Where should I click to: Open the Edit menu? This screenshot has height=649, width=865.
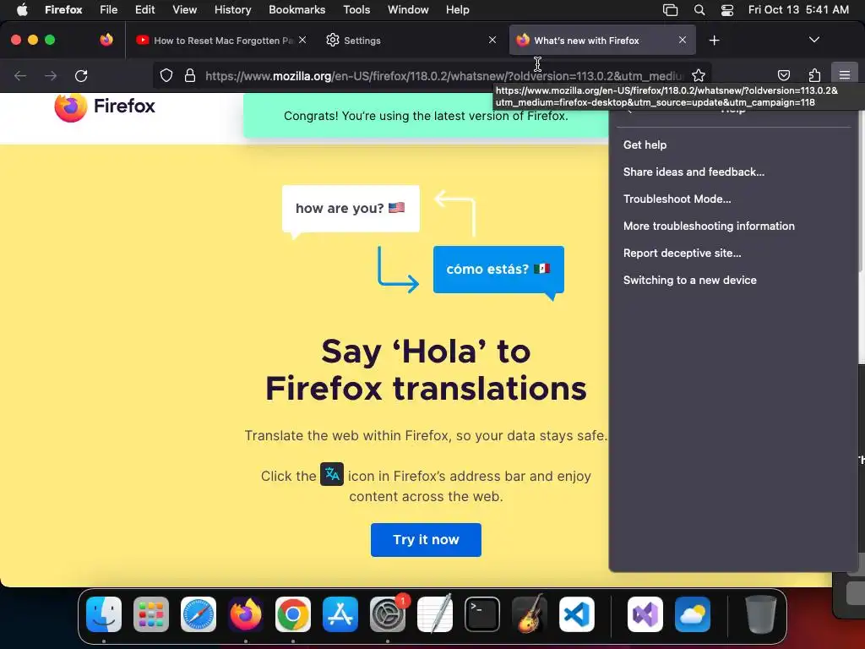[x=144, y=9]
